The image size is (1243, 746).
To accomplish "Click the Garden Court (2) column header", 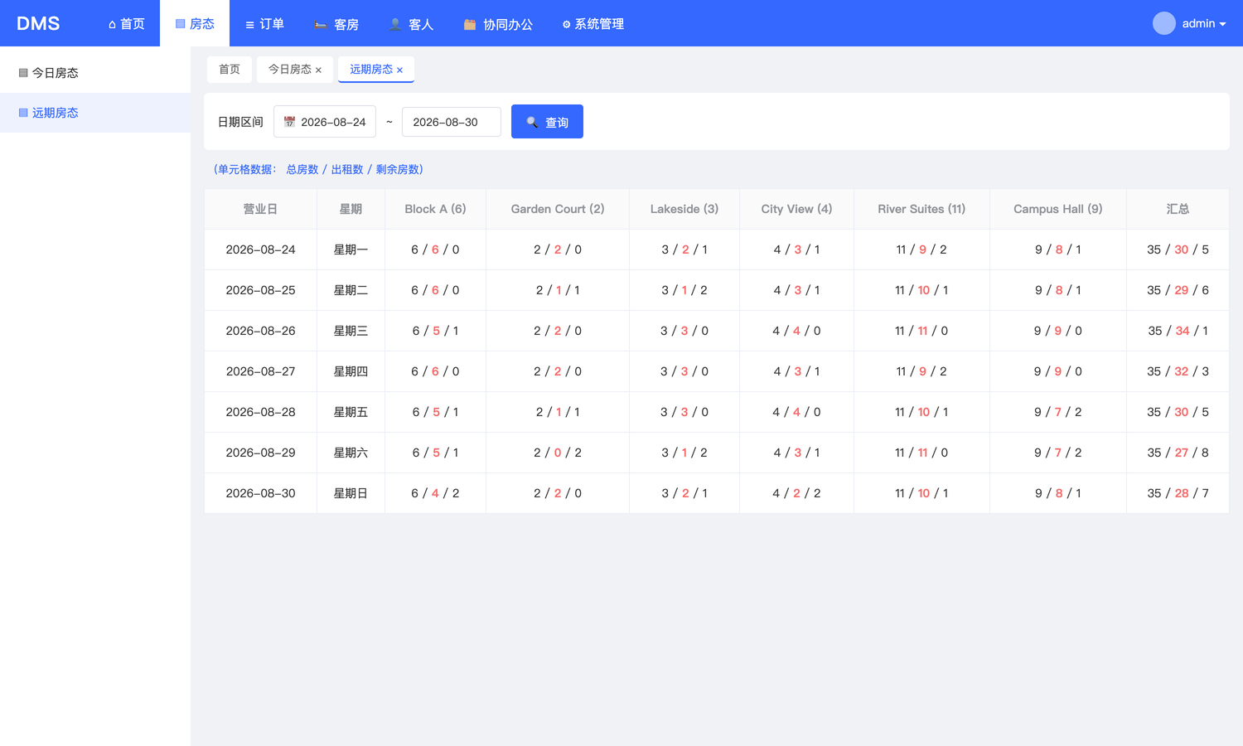I will [x=558, y=209].
